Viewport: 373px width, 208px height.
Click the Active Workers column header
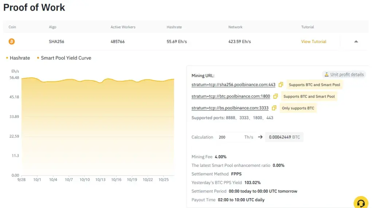click(123, 27)
